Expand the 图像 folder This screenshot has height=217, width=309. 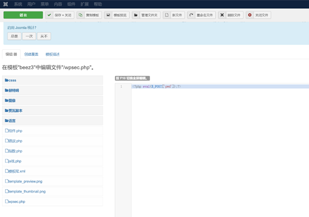coord(52,100)
